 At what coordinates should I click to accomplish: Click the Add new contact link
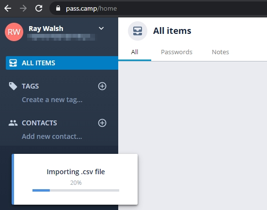tap(52, 136)
